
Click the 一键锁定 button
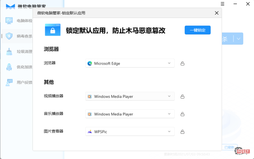click(x=197, y=30)
